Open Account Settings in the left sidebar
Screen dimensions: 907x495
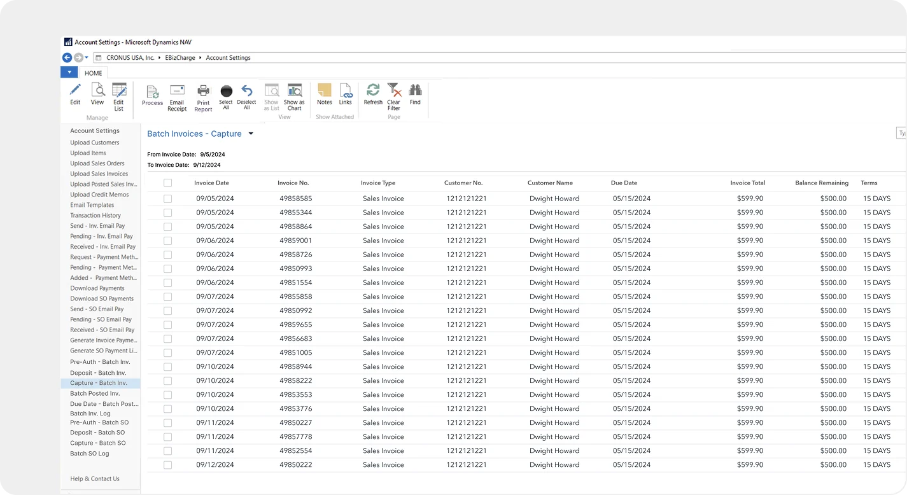pyautogui.click(x=95, y=131)
